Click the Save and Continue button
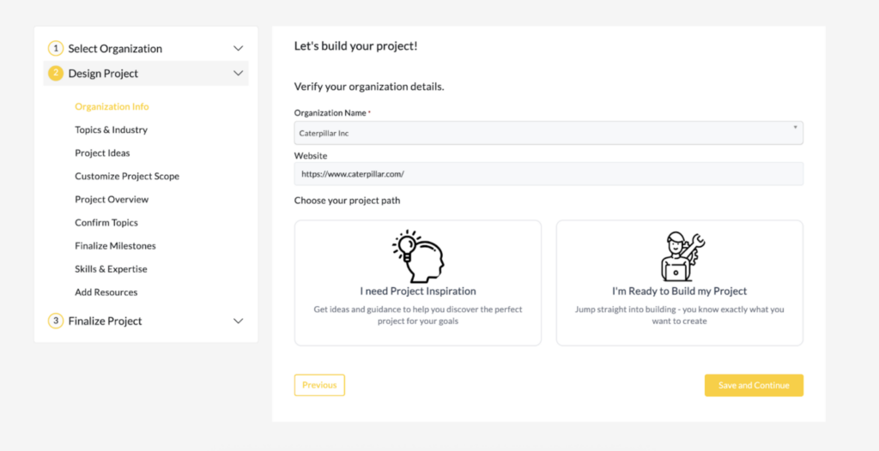879x451 pixels. 754,386
